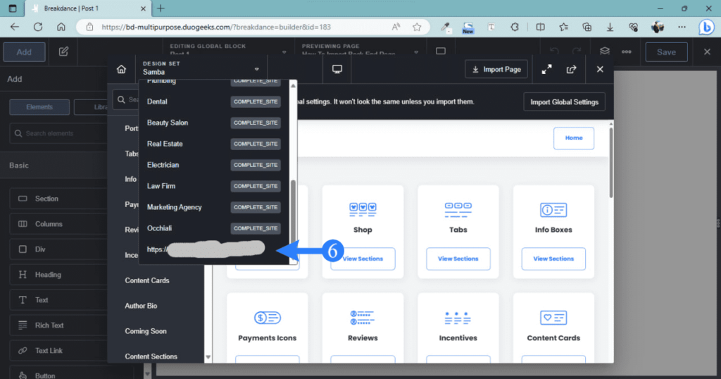
Task: Click the home icon in design library
Action: click(x=121, y=69)
